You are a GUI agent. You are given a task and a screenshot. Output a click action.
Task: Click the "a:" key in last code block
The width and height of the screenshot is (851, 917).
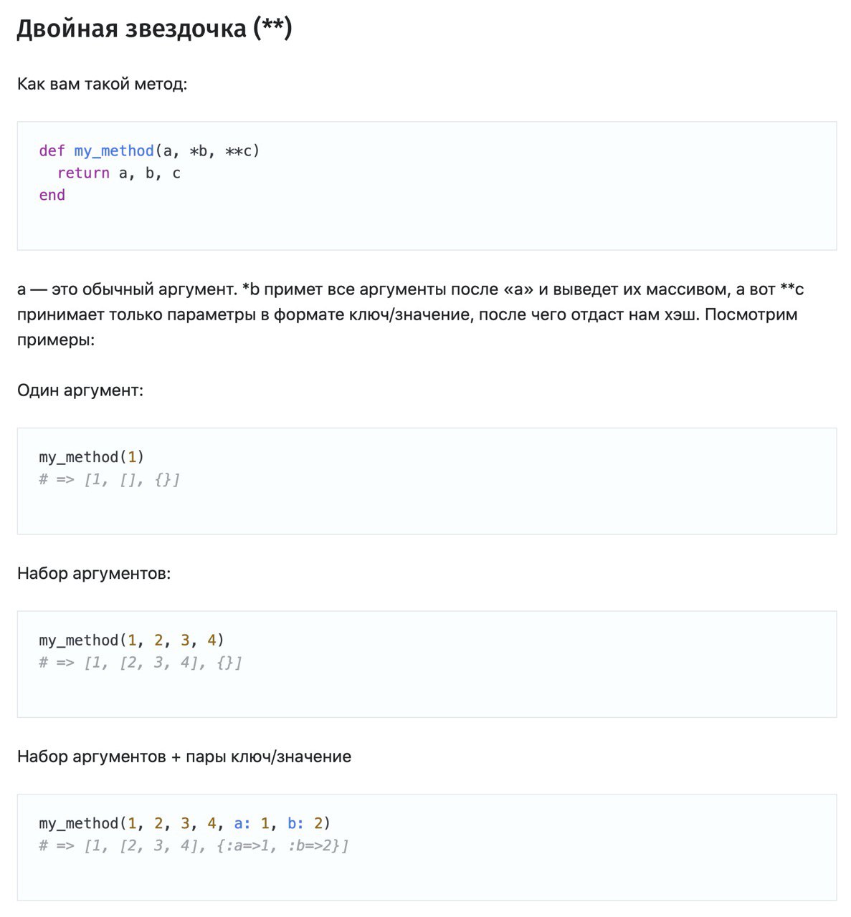pyautogui.click(x=242, y=823)
